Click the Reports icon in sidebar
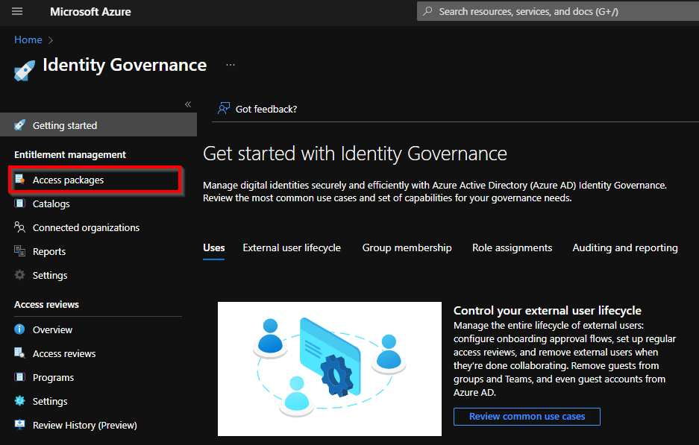 [20, 251]
